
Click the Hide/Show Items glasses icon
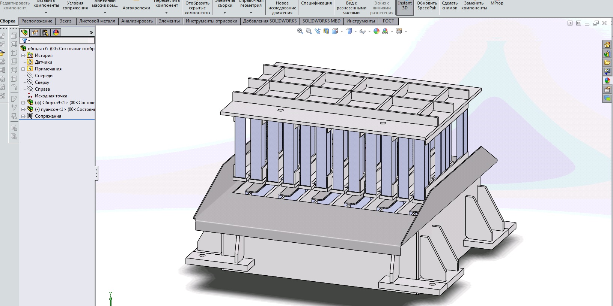click(x=362, y=31)
